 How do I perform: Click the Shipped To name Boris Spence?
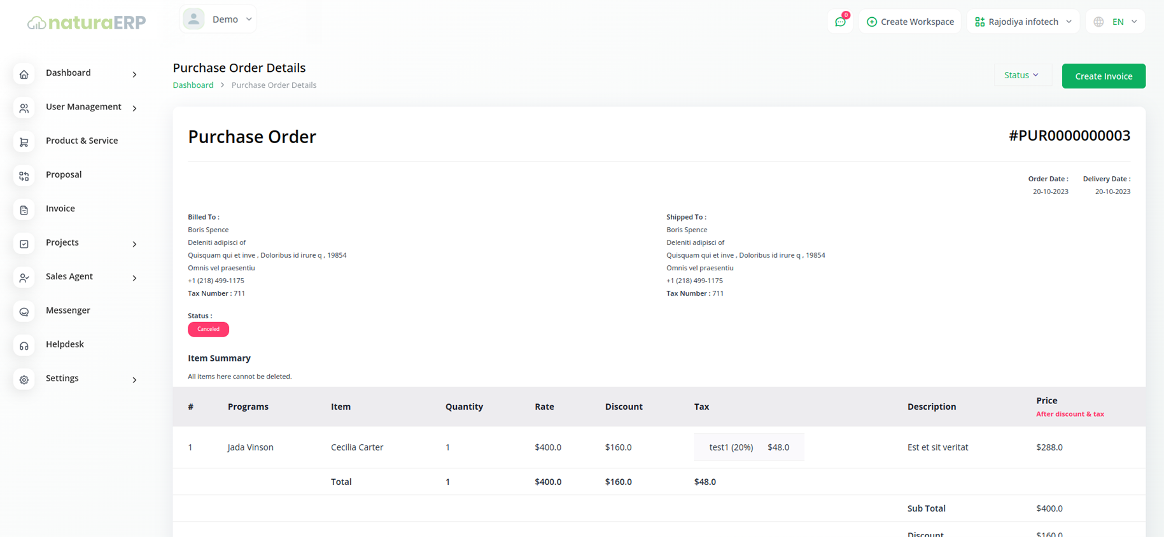687,230
